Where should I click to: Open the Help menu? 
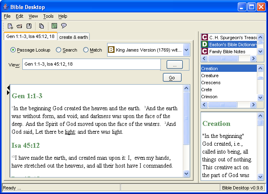point(63,16)
